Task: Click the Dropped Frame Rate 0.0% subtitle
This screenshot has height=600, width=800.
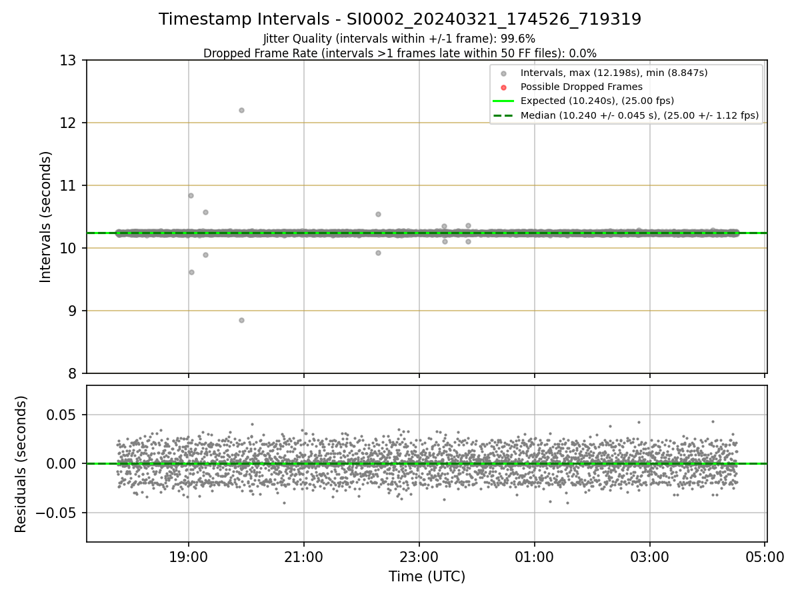Action: (400, 53)
